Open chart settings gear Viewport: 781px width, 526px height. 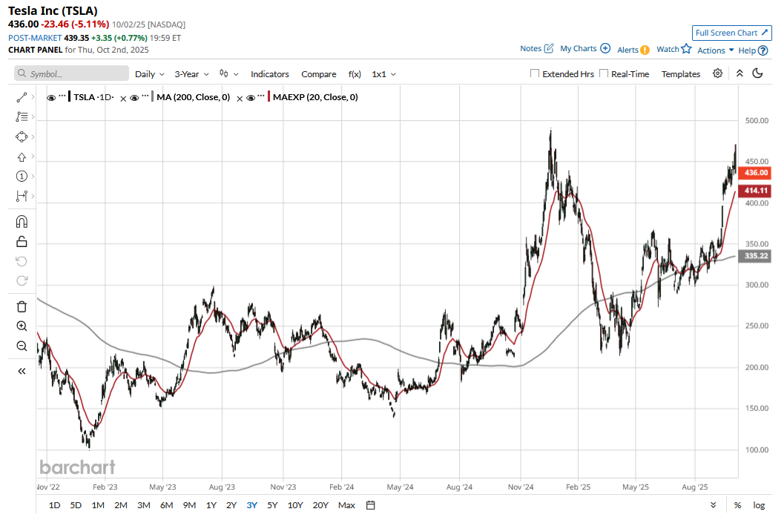click(x=717, y=73)
